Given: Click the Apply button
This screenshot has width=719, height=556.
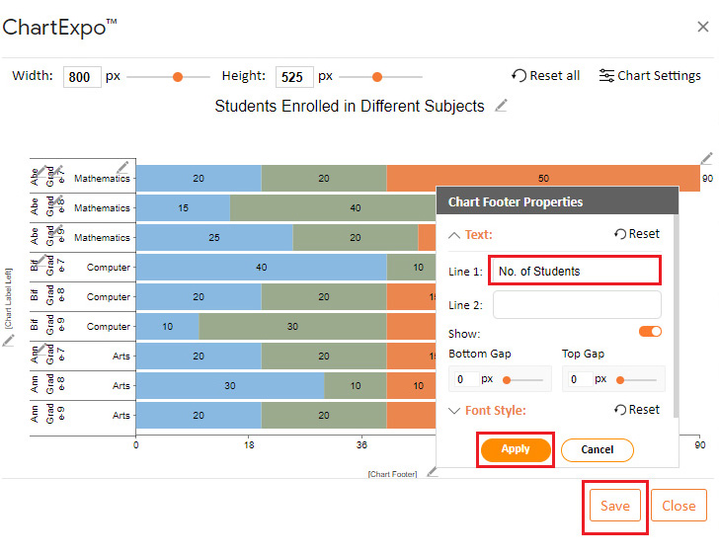Looking at the screenshot, I should (516, 449).
